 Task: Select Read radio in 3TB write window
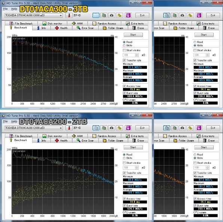195,42
